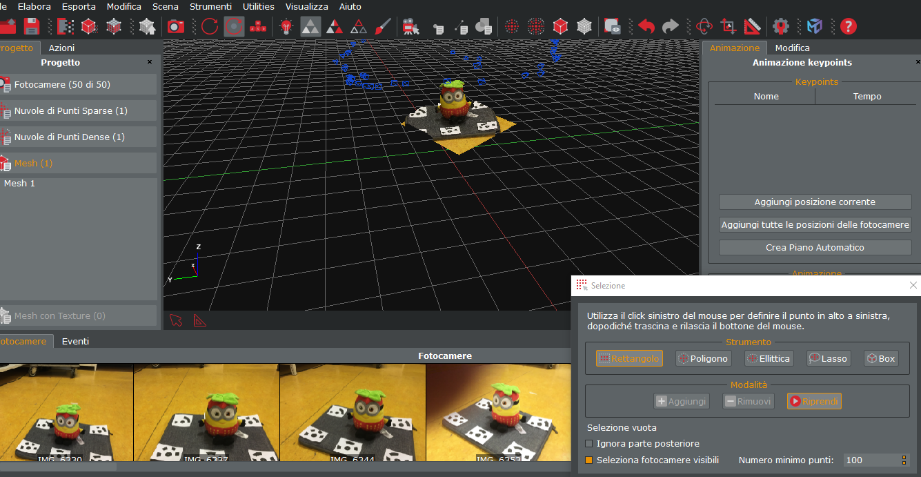Toggle Seleziona fotocamere visibili checkbox

coord(589,460)
